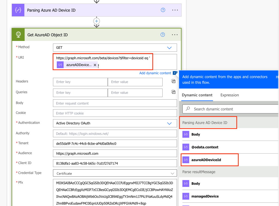Choose @odata.context dynamic content item
The image size is (279, 206).
point(205,147)
